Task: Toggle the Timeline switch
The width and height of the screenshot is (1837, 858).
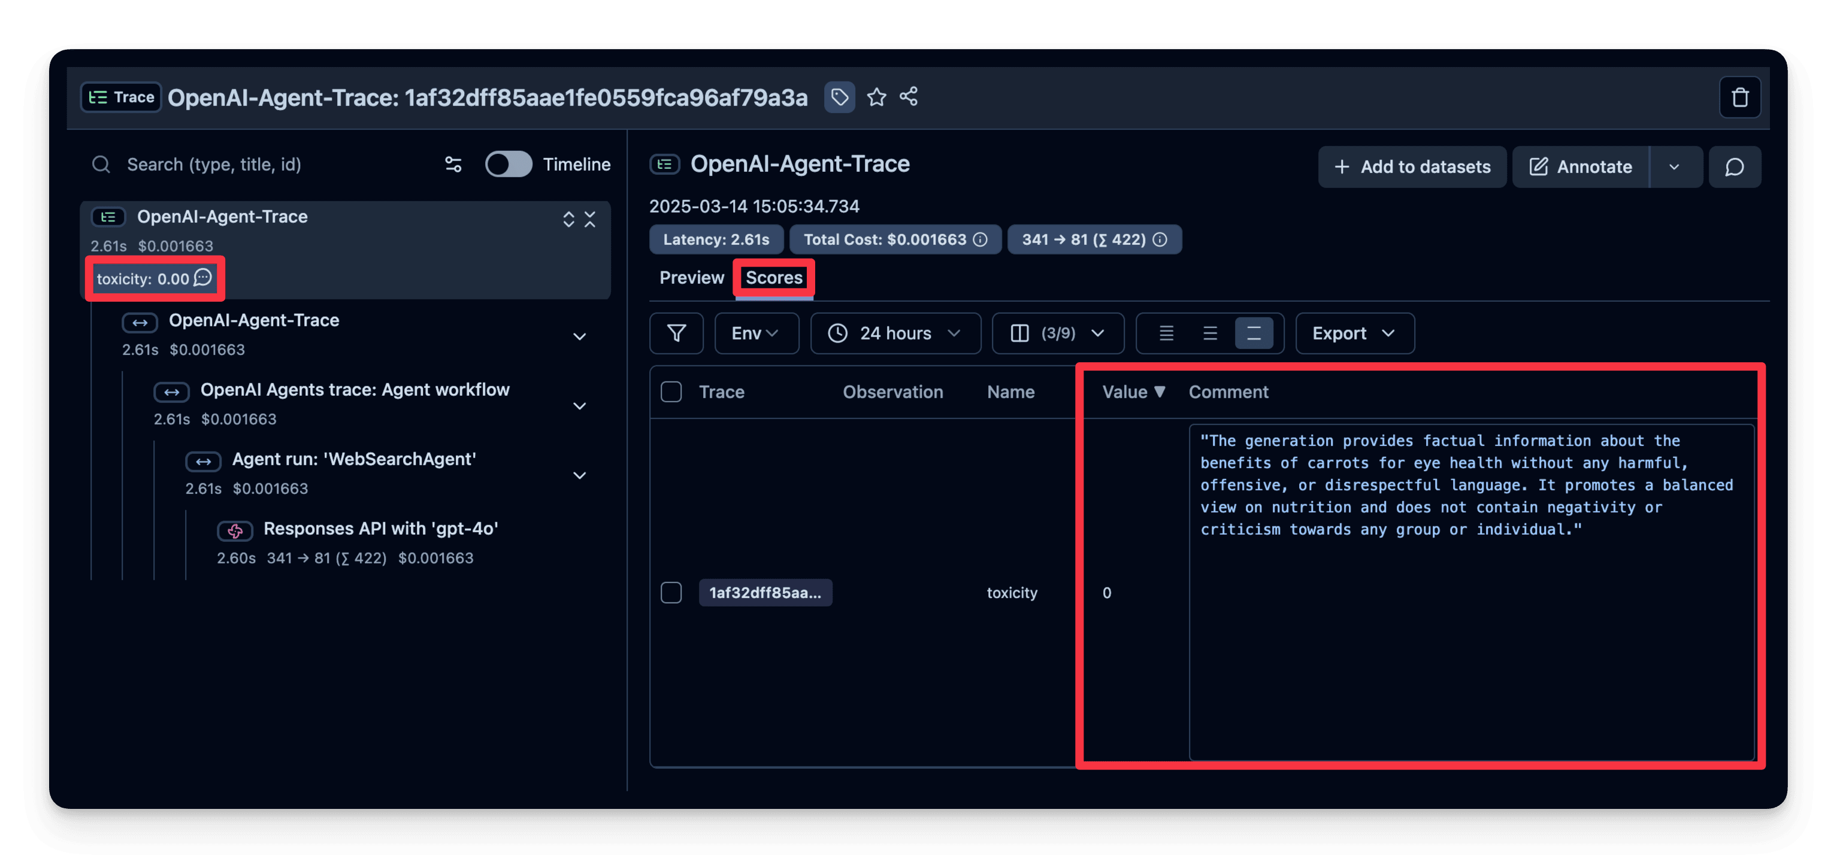Action: [509, 165]
